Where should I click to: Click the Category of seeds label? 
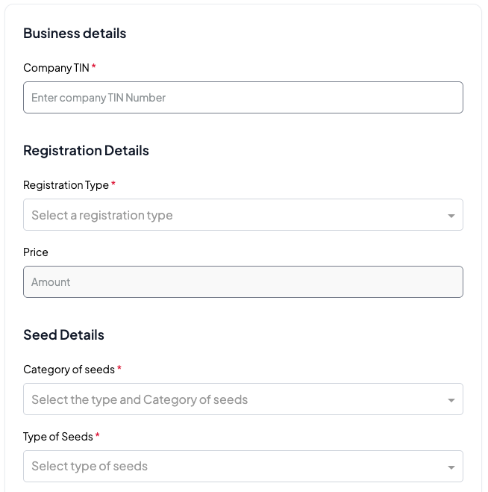69,370
